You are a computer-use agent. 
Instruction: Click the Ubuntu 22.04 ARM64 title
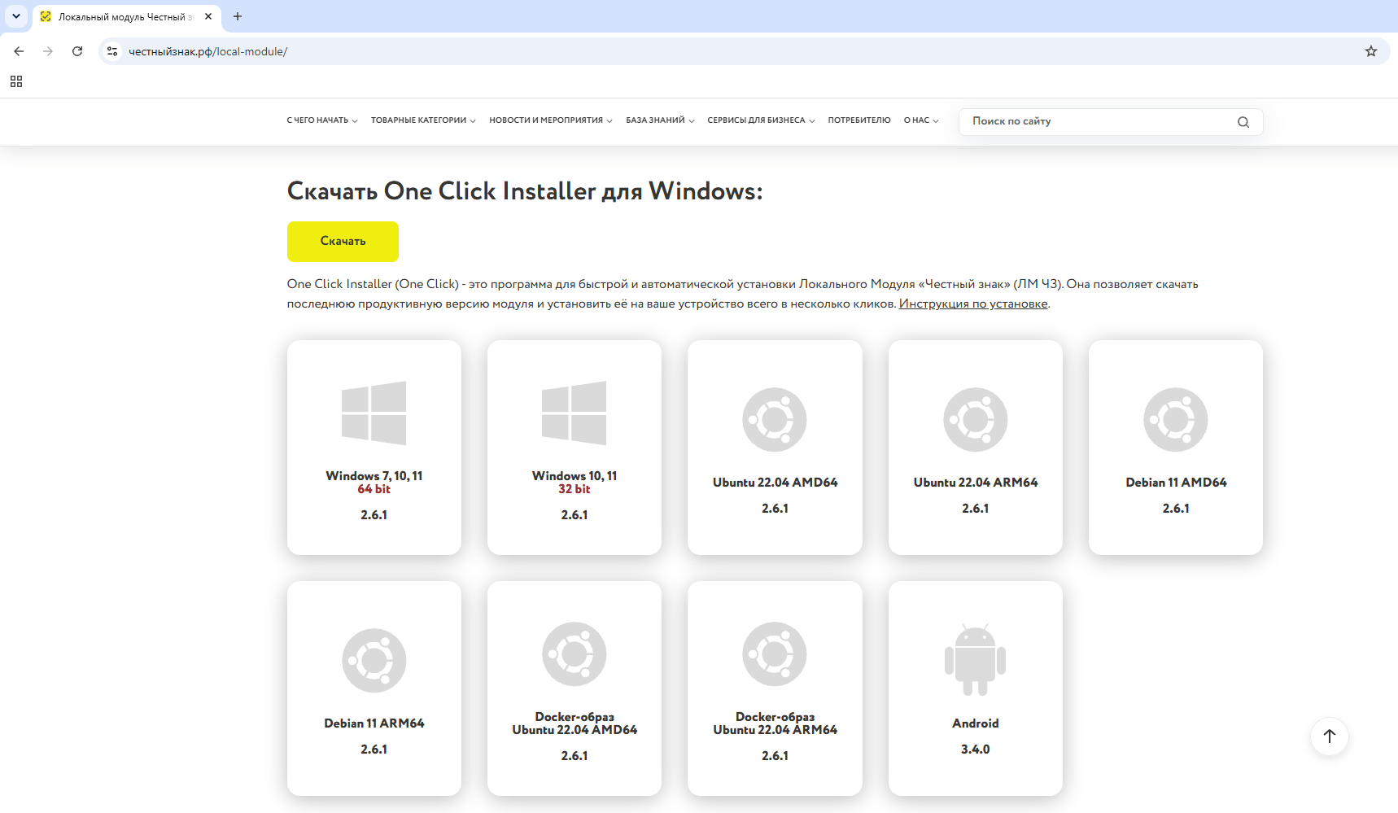pos(976,483)
